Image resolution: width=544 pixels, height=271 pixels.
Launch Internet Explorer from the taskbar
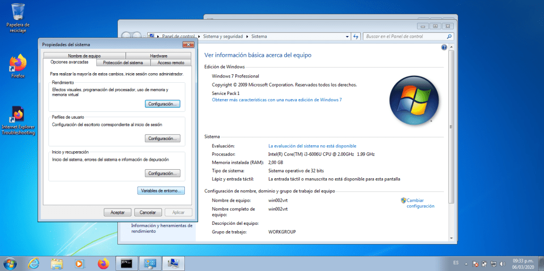click(34, 263)
